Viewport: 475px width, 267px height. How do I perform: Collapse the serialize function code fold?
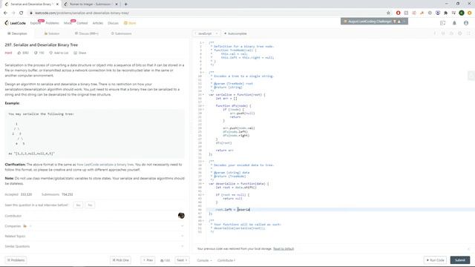203,95
